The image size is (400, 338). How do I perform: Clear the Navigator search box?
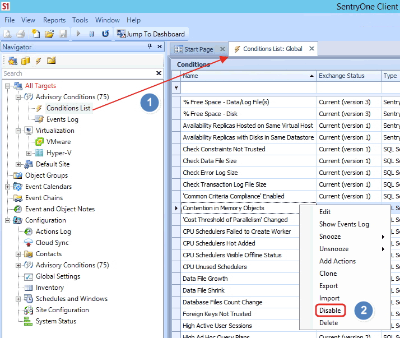159,73
